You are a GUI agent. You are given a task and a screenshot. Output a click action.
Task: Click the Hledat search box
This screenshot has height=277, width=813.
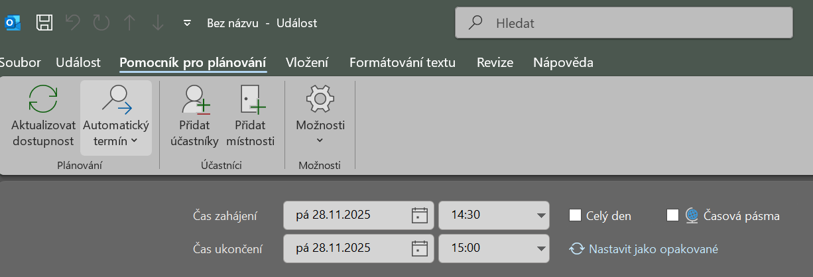(x=623, y=23)
